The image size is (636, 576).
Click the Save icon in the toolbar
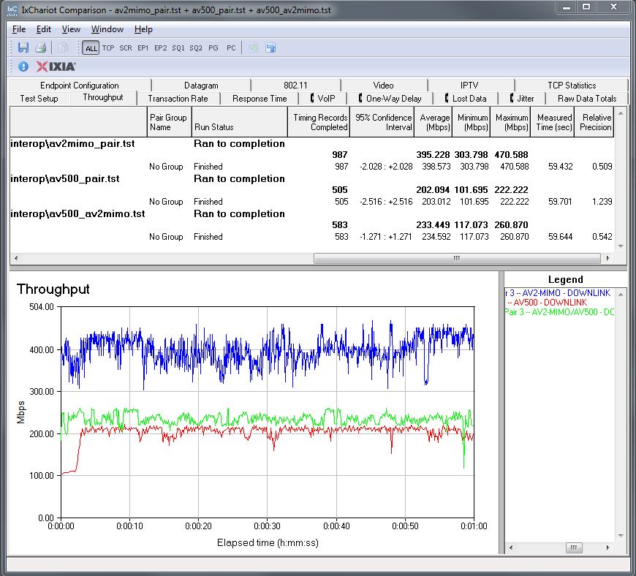[x=23, y=48]
